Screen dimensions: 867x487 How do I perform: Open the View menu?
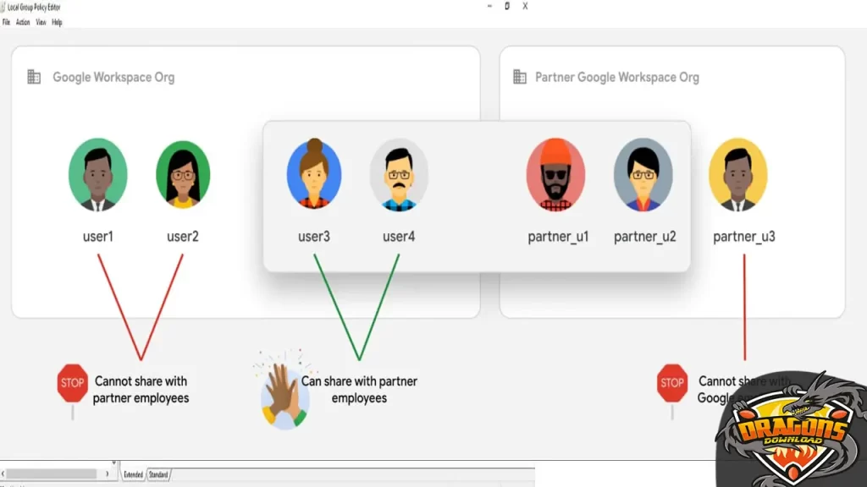coord(41,22)
